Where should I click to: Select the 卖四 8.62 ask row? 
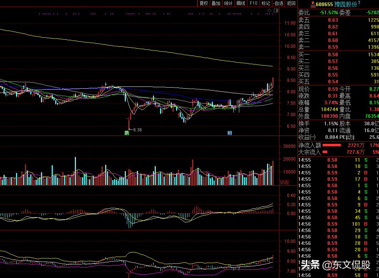click(338, 27)
